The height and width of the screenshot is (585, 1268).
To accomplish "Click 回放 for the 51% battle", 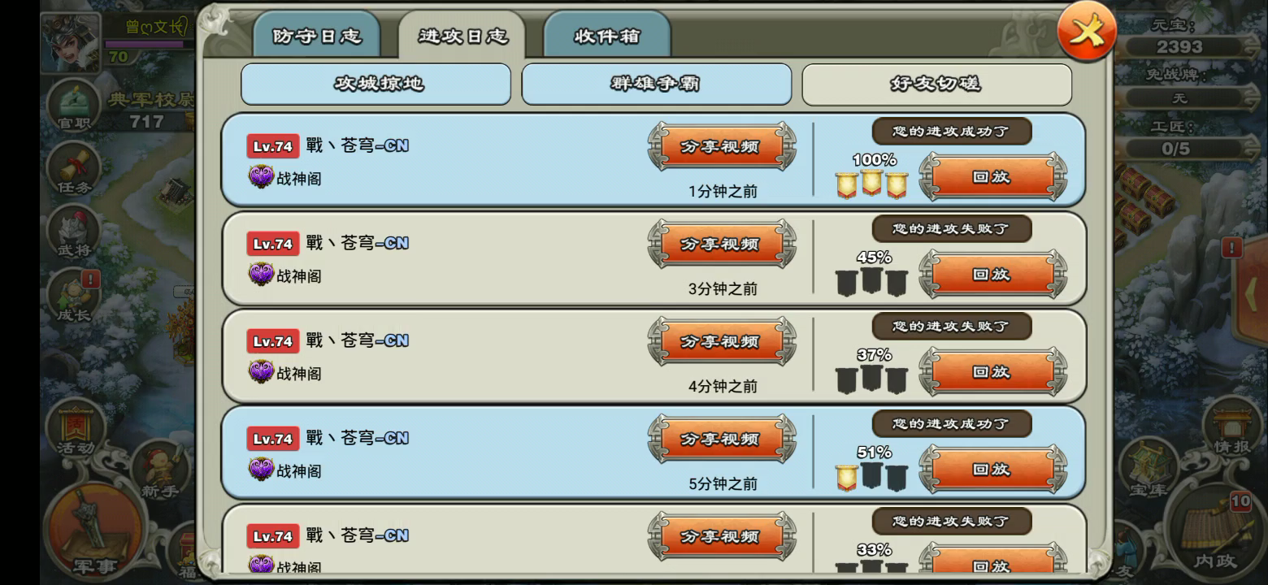I will (992, 469).
